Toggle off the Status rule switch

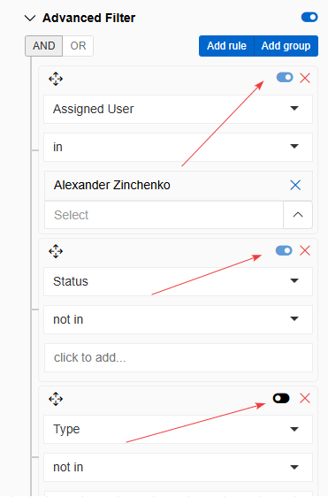click(284, 251)
